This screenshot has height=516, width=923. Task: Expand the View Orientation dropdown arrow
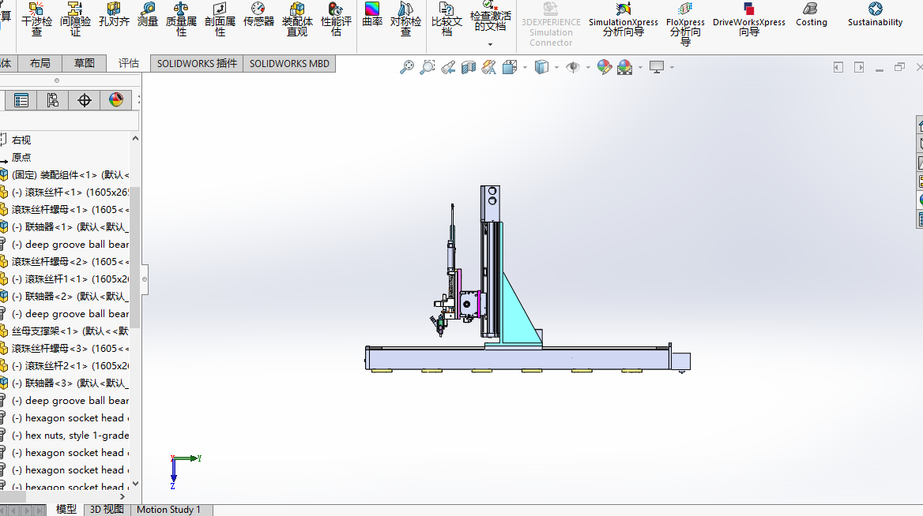point(525,68)
